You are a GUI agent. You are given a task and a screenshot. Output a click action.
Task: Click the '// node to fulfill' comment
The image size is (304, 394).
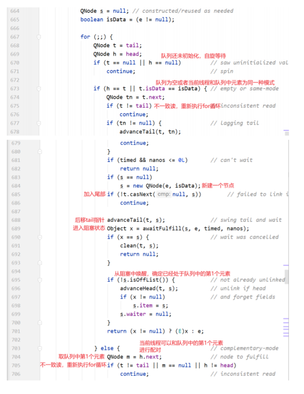tap(240, 357)
